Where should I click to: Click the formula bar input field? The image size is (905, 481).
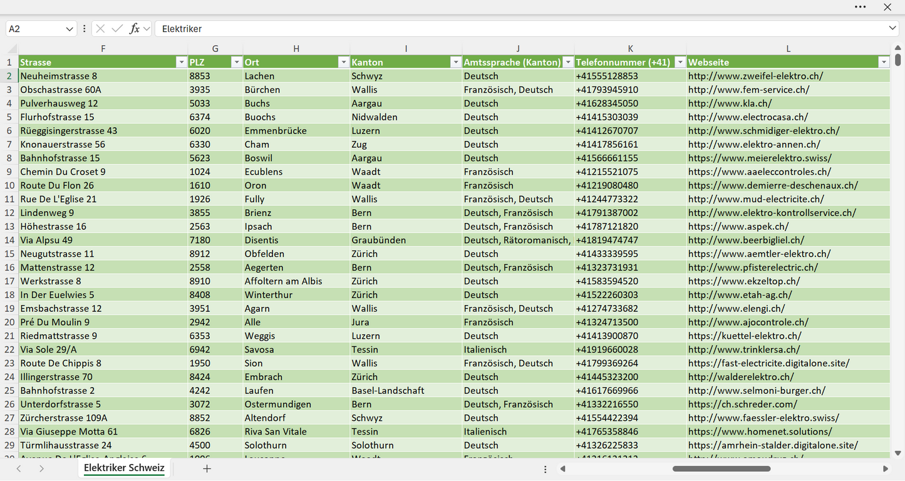click(520, 29)
